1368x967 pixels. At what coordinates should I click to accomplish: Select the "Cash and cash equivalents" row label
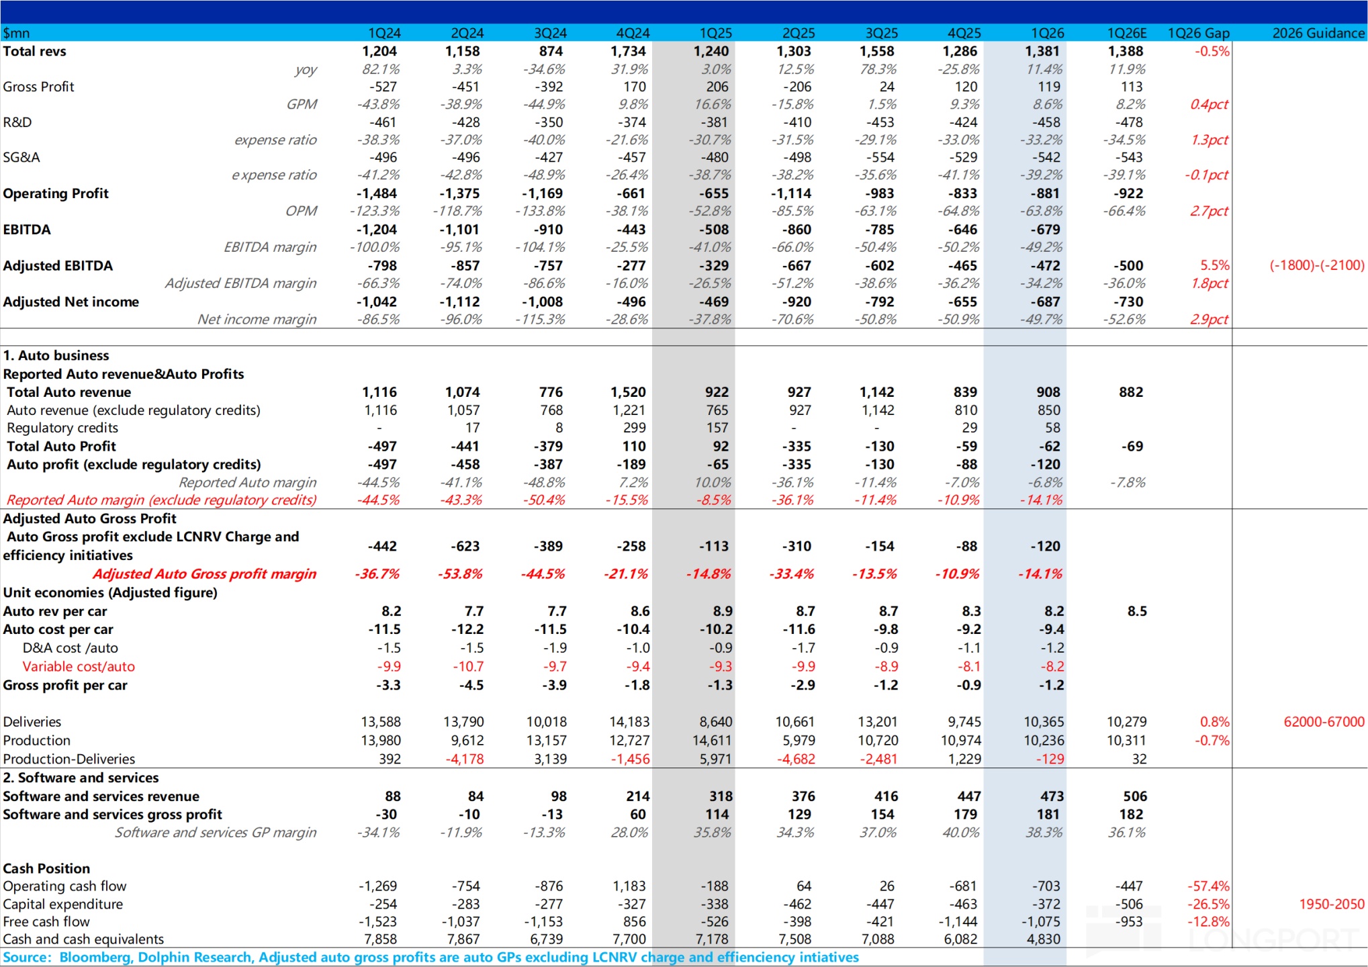click(83, 939)
